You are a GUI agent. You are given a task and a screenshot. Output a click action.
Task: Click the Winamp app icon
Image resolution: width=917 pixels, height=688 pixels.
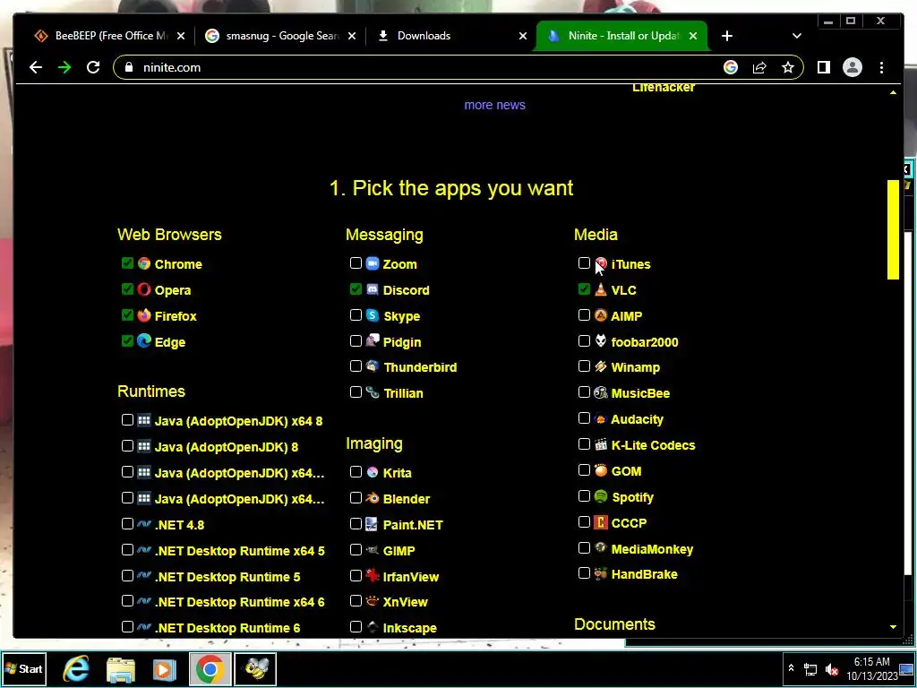point(601,366)
